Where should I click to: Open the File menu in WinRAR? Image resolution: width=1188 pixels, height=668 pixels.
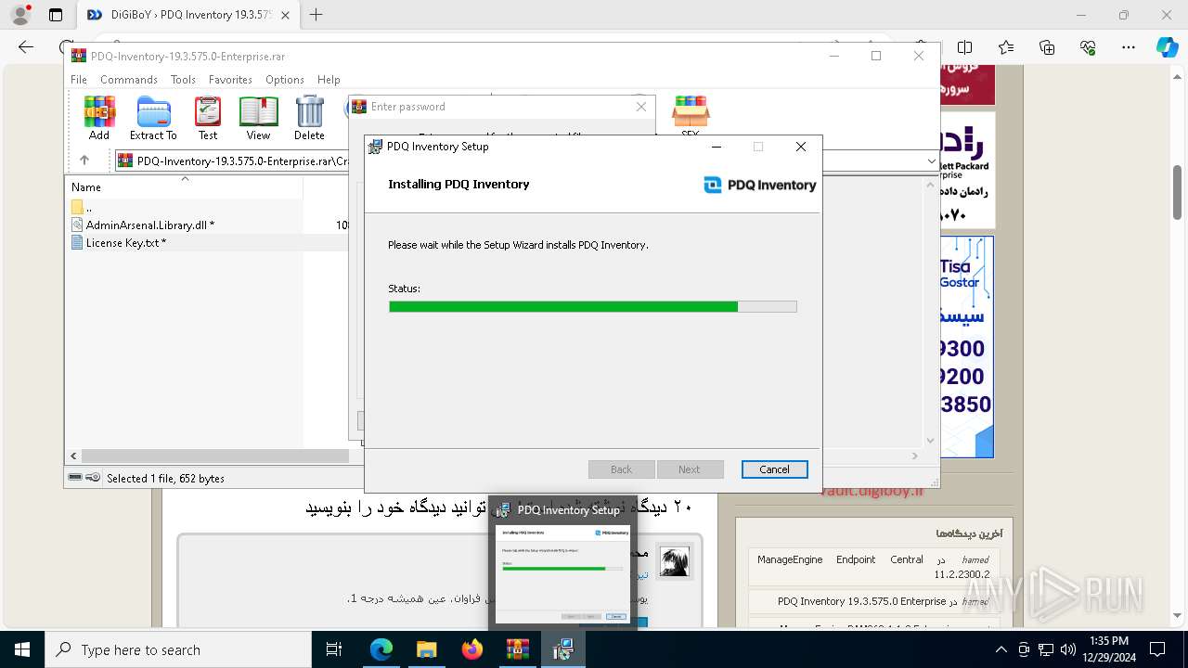pyautogui.click(x=79, y=80)
